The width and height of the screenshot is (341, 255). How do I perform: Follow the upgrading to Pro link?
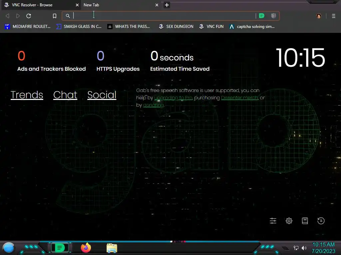[173, 98]
